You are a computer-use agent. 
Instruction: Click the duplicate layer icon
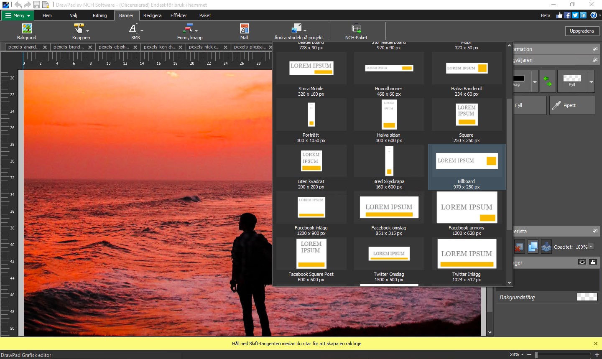[533, 247]
